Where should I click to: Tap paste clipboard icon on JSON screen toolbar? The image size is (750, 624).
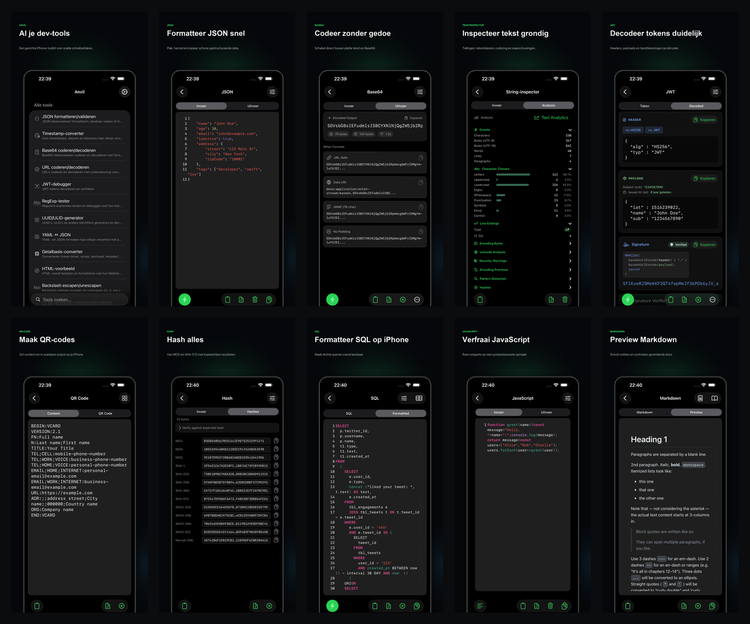click(x=227, y=300)
